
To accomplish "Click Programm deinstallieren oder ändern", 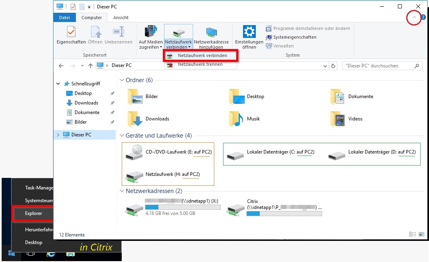I will [311, 28].
